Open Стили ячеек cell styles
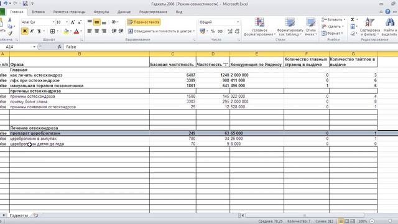This screenshot has width=398, height=224. click(311, 27)
